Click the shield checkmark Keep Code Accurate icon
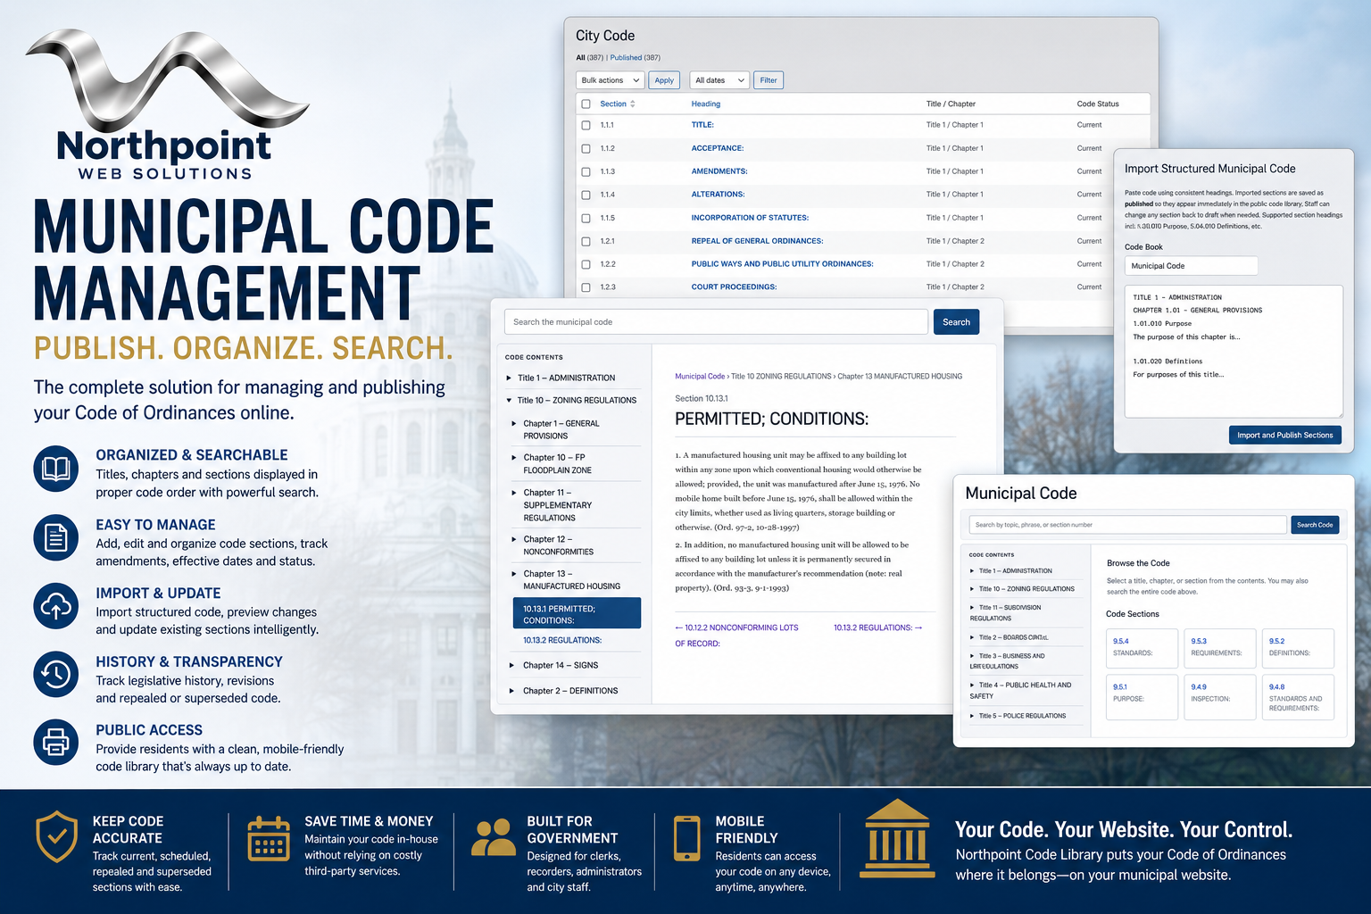 point(56,836)
